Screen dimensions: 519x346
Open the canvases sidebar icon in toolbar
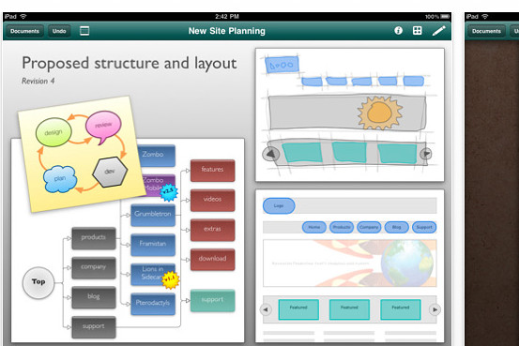tap(84, 31)
